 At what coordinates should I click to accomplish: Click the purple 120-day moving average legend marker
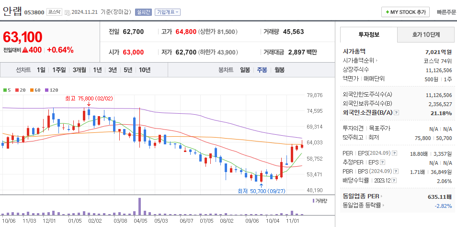coord(46,90)
